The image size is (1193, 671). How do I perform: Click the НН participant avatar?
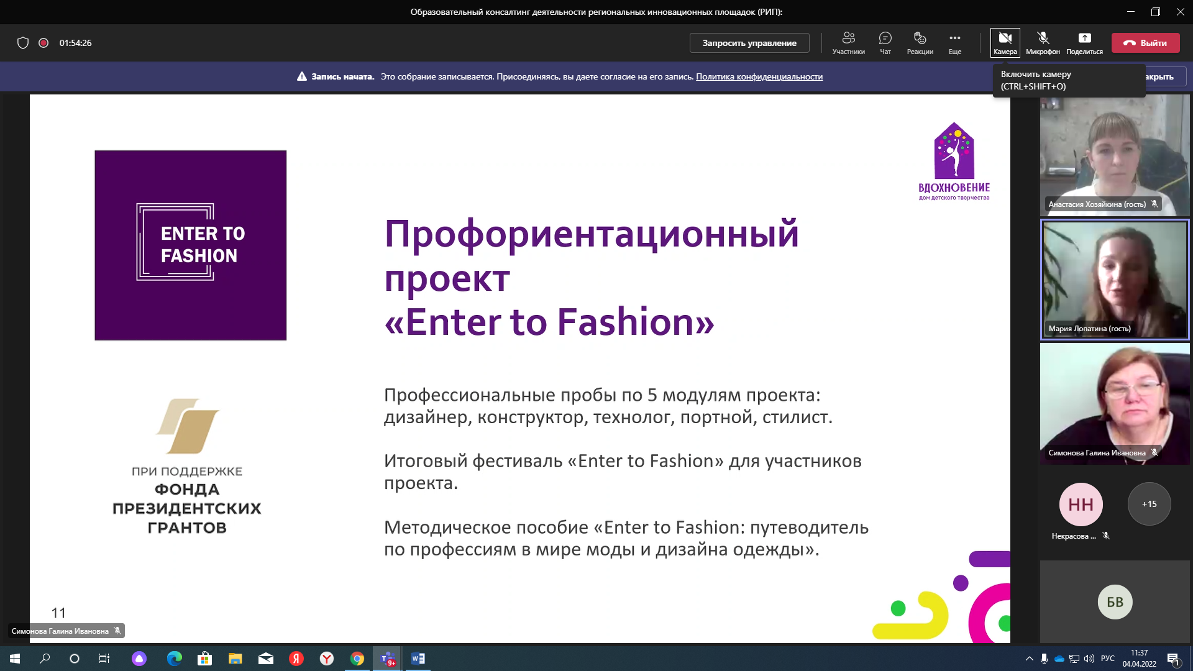(x=1081, y=504)
